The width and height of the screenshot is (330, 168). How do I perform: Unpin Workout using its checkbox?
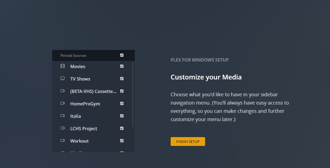coord(122,141)
